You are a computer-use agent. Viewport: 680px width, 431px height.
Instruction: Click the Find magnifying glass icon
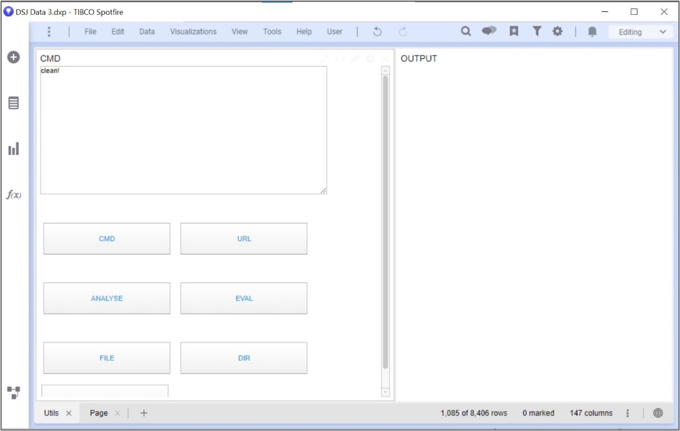466,32
